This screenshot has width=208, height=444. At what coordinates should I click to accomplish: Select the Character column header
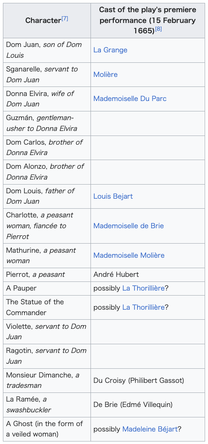coord(47,21)
